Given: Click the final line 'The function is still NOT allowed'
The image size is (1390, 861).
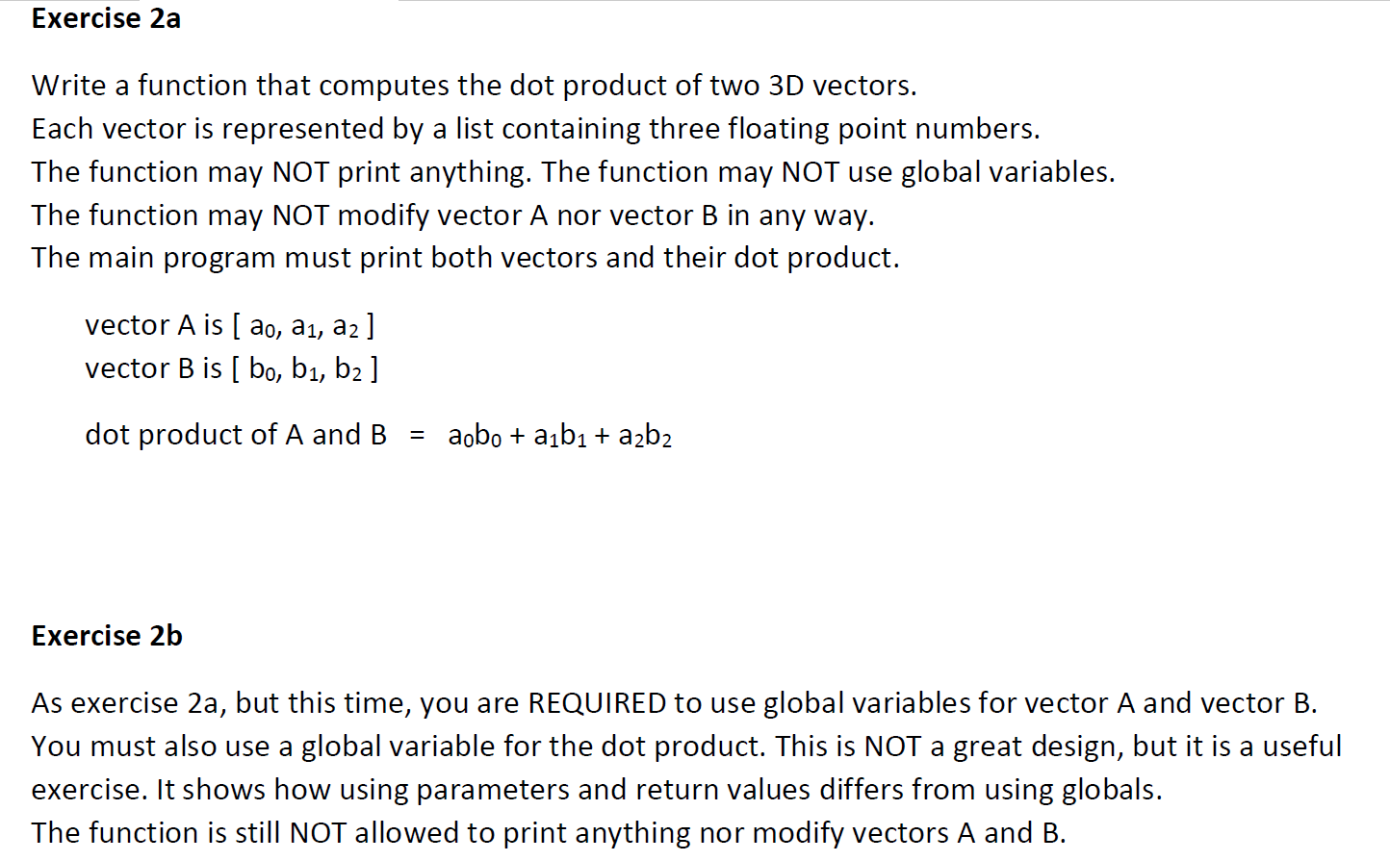Looking at the screenshot, I should tap(549, 833).
